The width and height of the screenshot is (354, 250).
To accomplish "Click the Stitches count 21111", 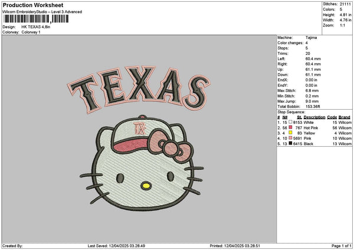I will click(345, 5).
